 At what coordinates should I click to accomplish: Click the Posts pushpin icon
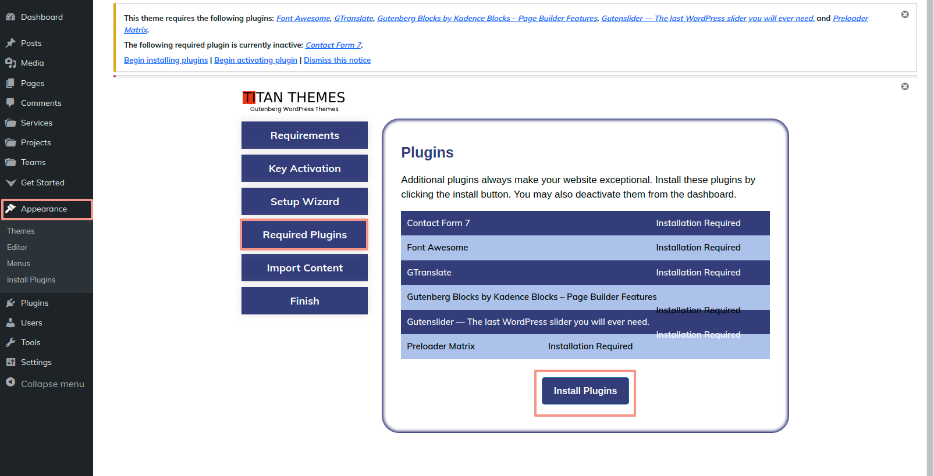(x=10, y=43)
